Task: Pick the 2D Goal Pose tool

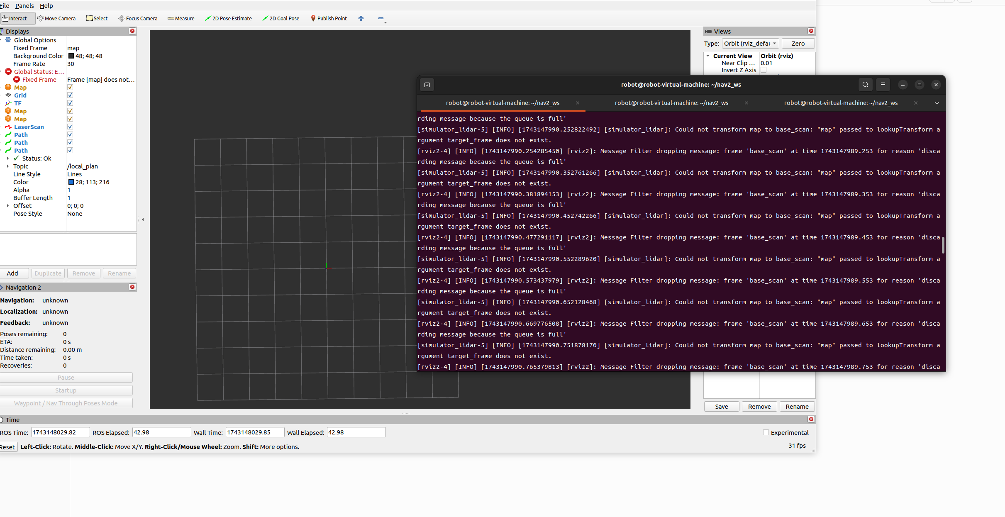Action: 281,18
